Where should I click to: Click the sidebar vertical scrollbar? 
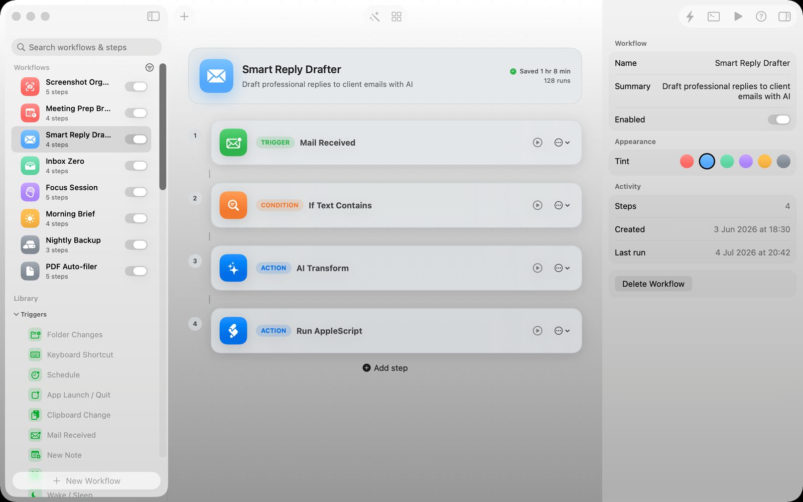pos(163,127)
